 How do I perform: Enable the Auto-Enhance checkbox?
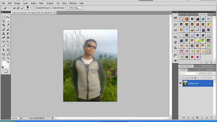tap(52, 8)
